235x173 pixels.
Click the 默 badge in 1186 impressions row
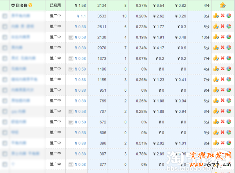[71, 69]
